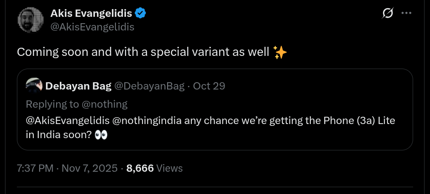Click the @nothingindia mention in the quoted post
Image resolution: width=430 pixels, height=194 pixels.
pyautogui.click(x=152, y=122)
